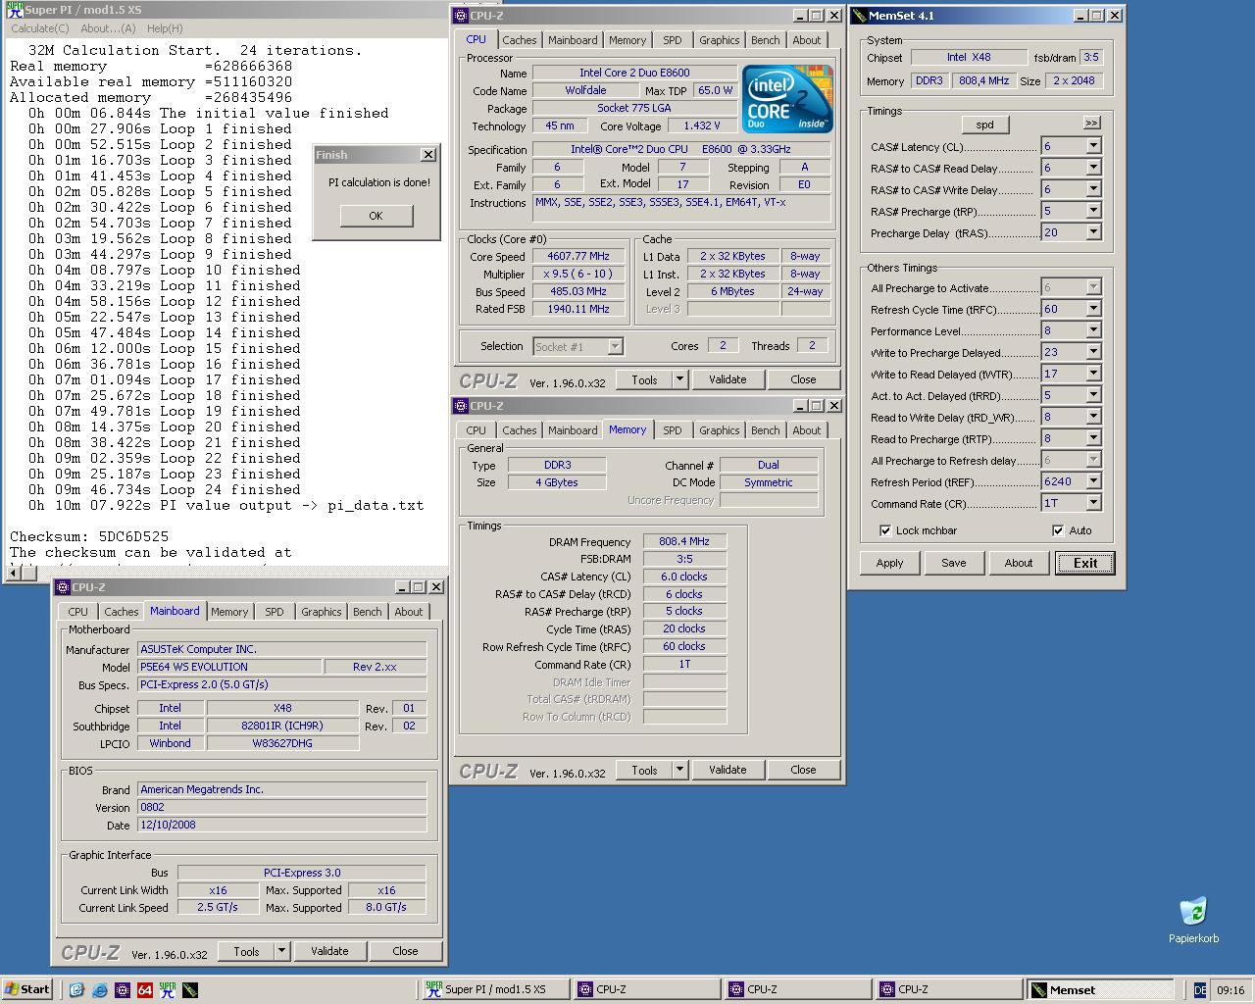This screenshot has width=1255, height=1004.
Task: Click the DE language indicator in tray
Action: (x=1199, y=990)
